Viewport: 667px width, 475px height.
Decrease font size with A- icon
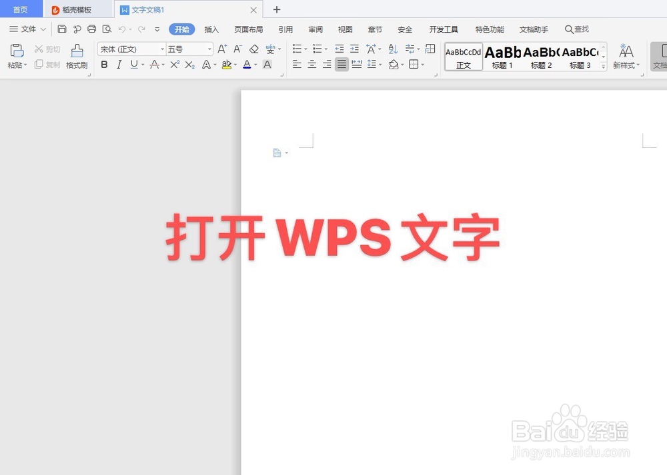coord(238,49)
